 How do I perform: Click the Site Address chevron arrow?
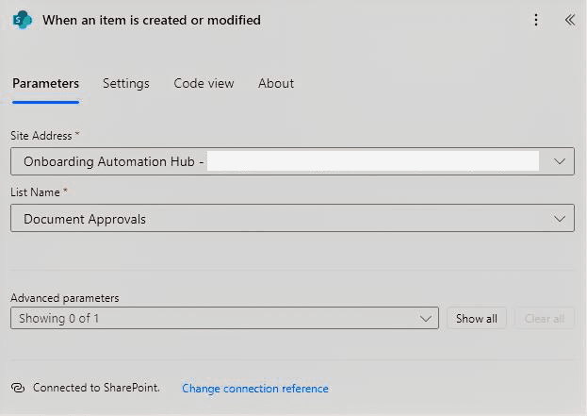click(x=560, y=161)
